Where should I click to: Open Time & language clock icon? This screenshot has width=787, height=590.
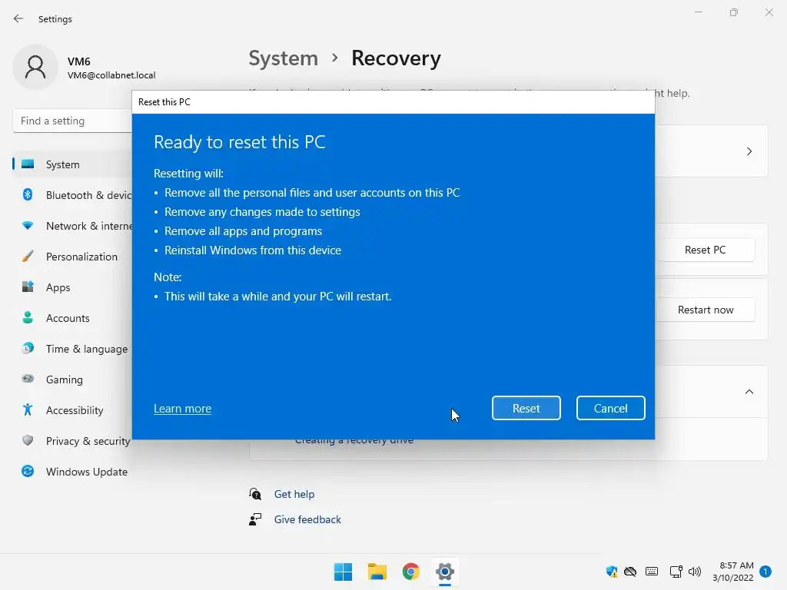pyautogui.click(x=28, y=348)
